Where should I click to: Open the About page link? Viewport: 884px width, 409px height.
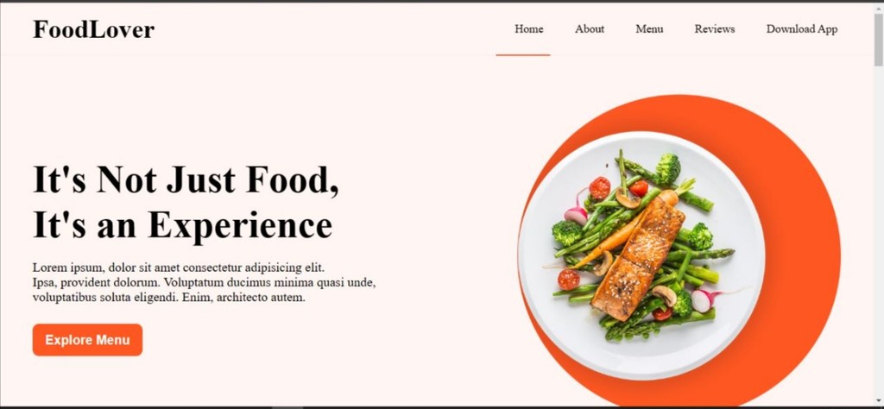(x=589, y=28)
